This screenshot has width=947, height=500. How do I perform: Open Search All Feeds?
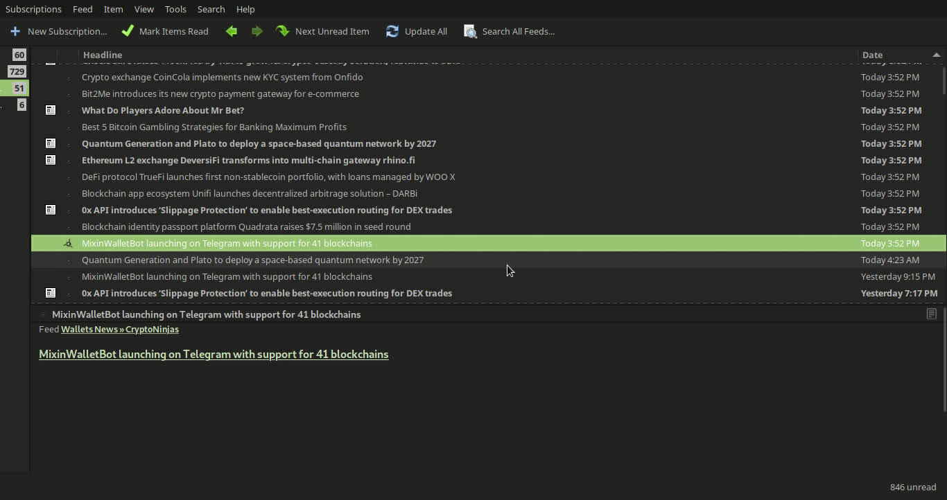(x=510, y=31)
